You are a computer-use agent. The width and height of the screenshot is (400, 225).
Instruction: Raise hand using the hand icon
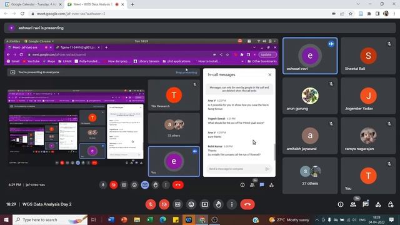point(218,204)
